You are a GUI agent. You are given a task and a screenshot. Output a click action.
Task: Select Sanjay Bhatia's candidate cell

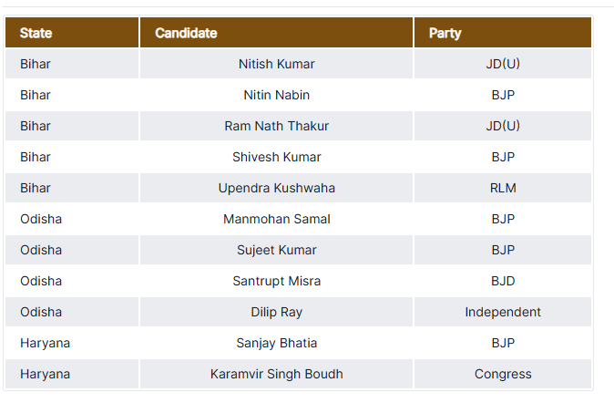[276, 343]
